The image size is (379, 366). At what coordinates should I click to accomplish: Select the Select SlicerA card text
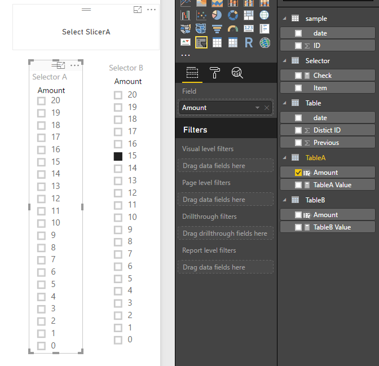(x=86, y=32)
